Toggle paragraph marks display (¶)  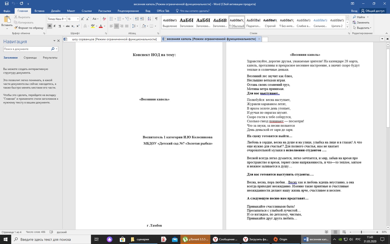coord(156,19)
